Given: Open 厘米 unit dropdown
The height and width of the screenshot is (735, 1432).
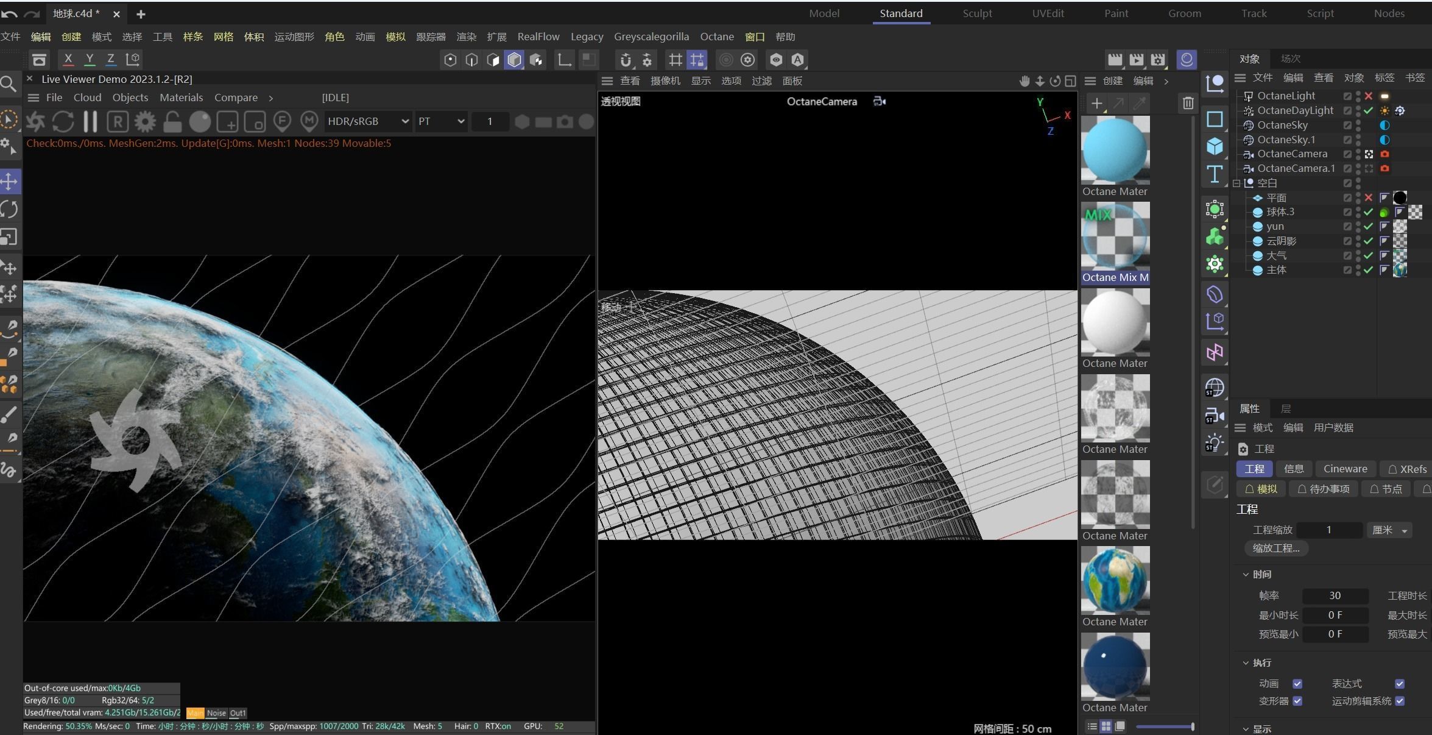Looking at the screenshot, I should 1389,530.
